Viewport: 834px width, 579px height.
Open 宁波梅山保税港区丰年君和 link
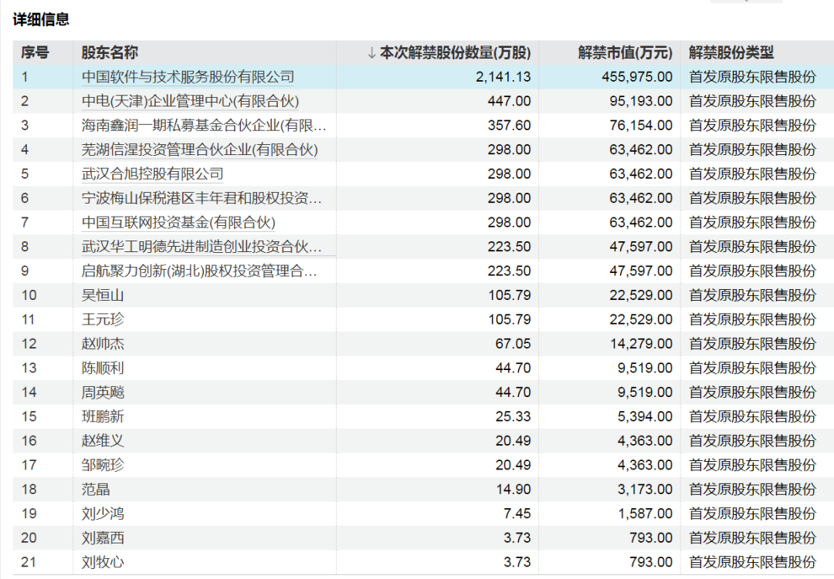tap(202, 198)
